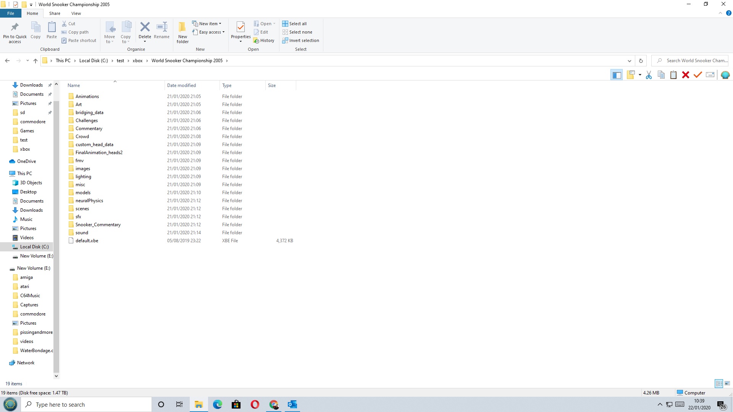Open the Easy access dropdown

tap(208, 32)
